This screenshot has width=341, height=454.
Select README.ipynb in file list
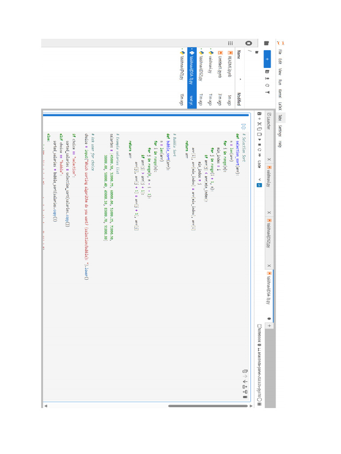[x=230, y=78]
